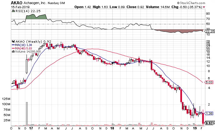This screenshot has width=215, height=131.
Task: Click the 'Chg -0.50 (-35.37%)' value
Action: (187, 7)
